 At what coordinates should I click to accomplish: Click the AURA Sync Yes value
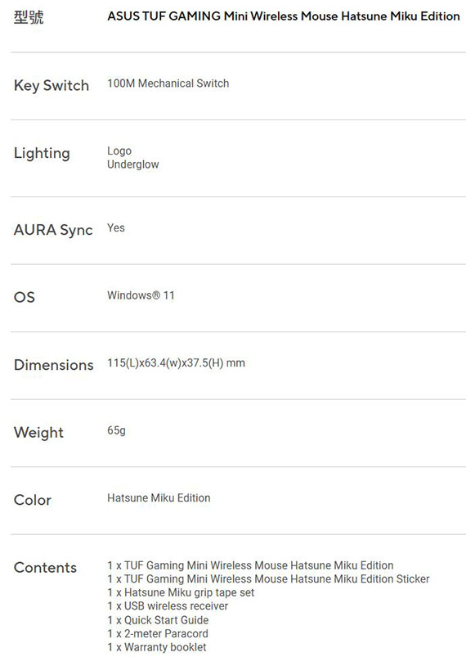[116, 228]
